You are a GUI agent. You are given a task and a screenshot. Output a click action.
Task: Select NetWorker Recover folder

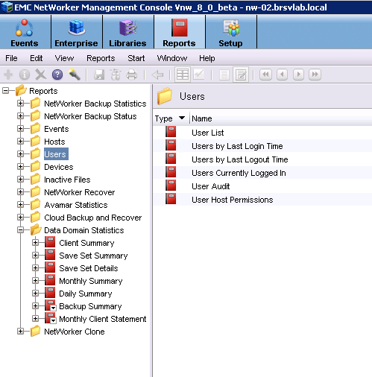tap(80, 192)
